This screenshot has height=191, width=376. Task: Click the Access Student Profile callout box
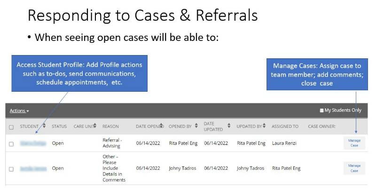[x=79, y=73]
